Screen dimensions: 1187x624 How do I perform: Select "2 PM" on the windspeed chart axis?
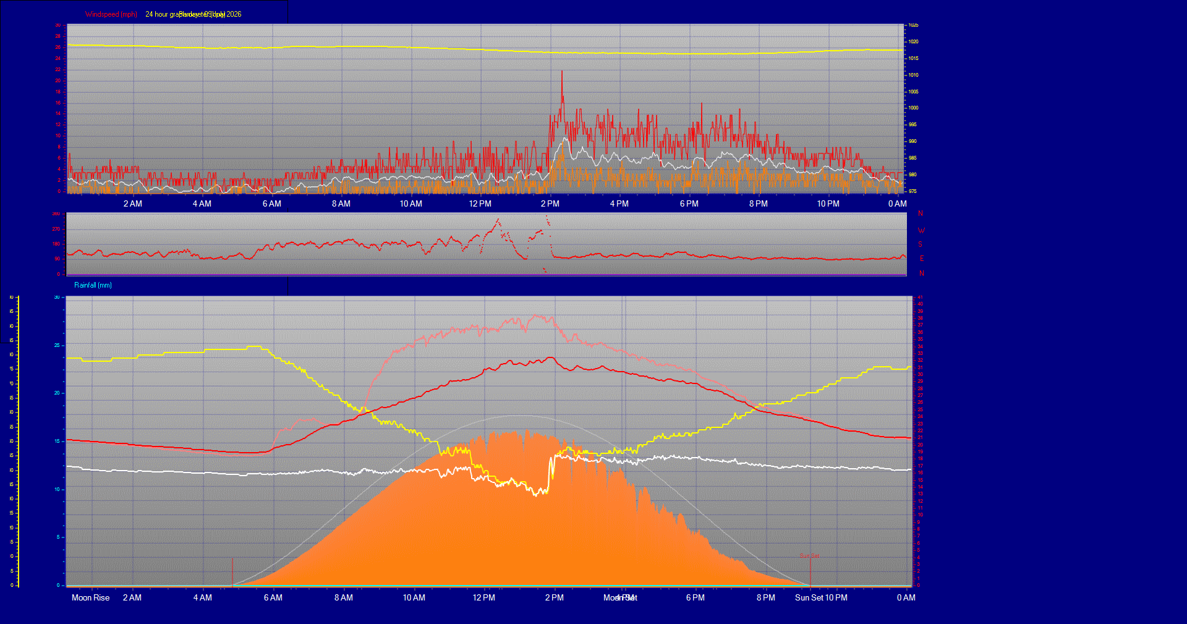(550, 203)
